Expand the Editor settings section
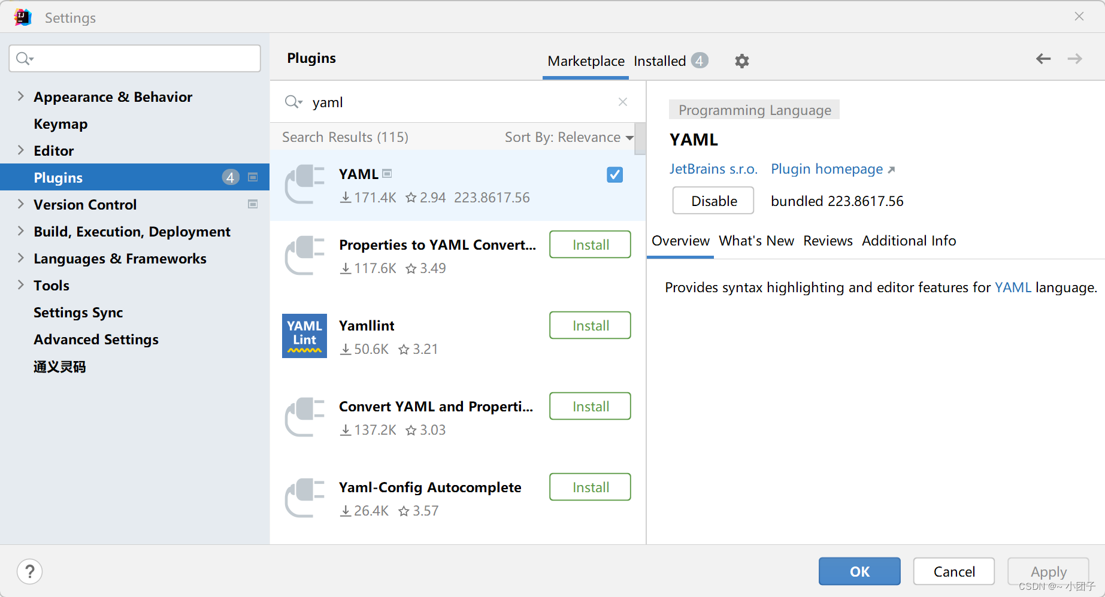This screenshot has width=1105, height=597. point(21,150)
